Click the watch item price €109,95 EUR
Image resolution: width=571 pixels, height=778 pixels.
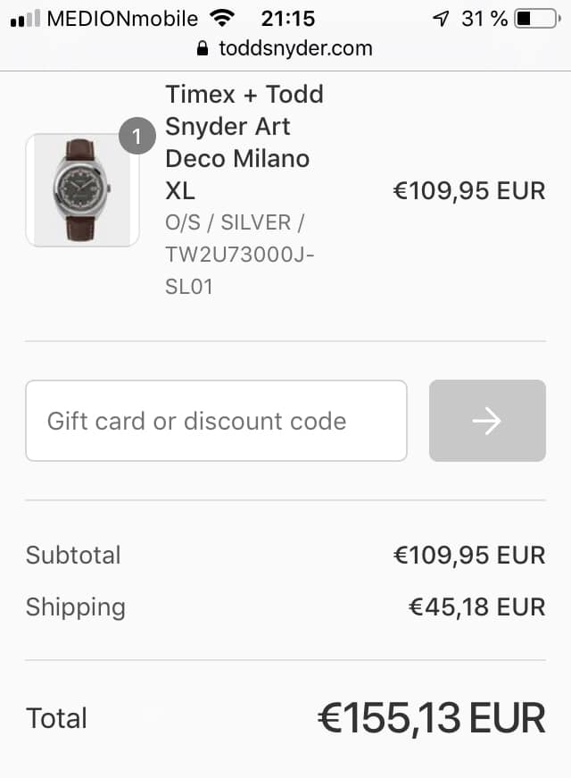click(x=469, y=190)
